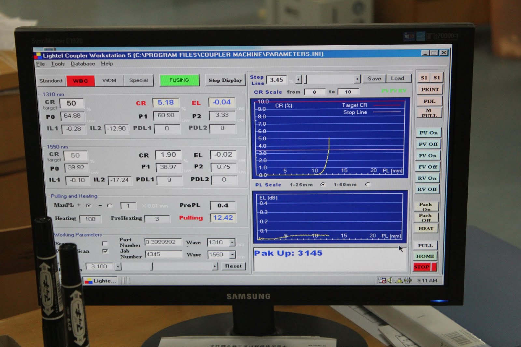This screenshot has width=521, height=347.
Task: Open the Database menu
Action: click(x=83, y=64)
